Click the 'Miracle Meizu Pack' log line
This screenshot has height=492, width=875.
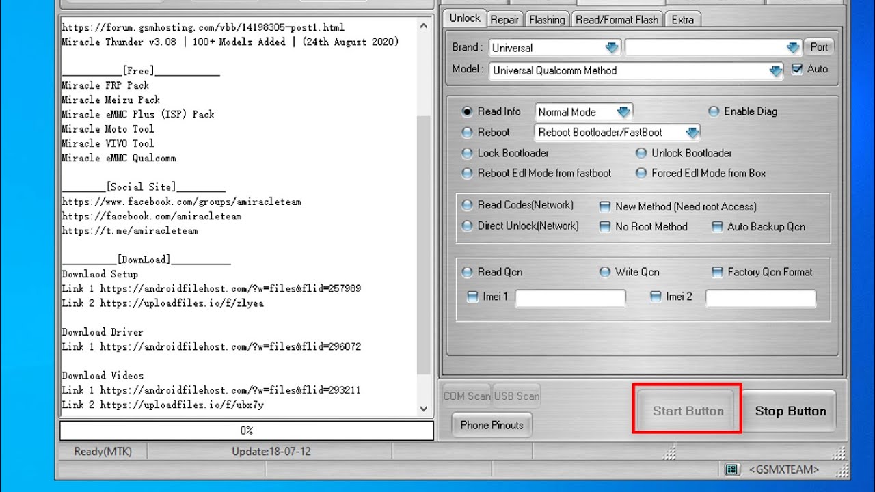click(x=111, y=100)
